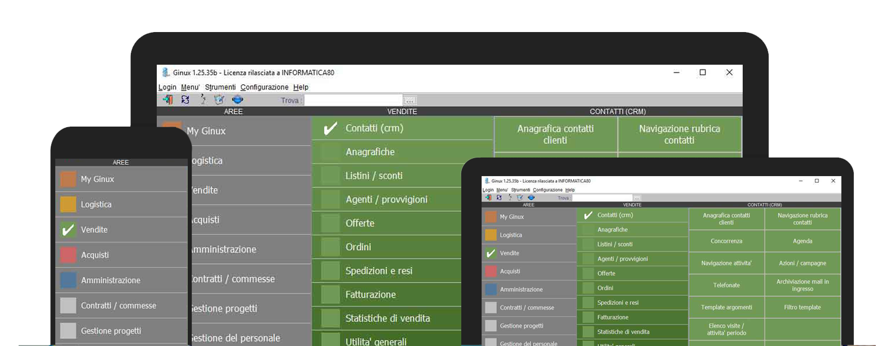Click the notepad icon in laptop toolbar
Image resolution: width=891 pixels, height=346 pixels.
(x=219, y=100)
